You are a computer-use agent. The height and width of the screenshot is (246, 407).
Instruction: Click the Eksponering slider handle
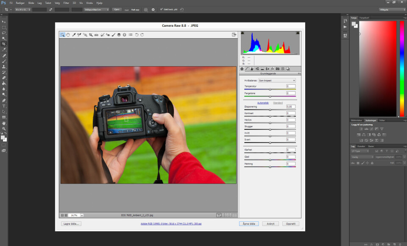point(270,110)
